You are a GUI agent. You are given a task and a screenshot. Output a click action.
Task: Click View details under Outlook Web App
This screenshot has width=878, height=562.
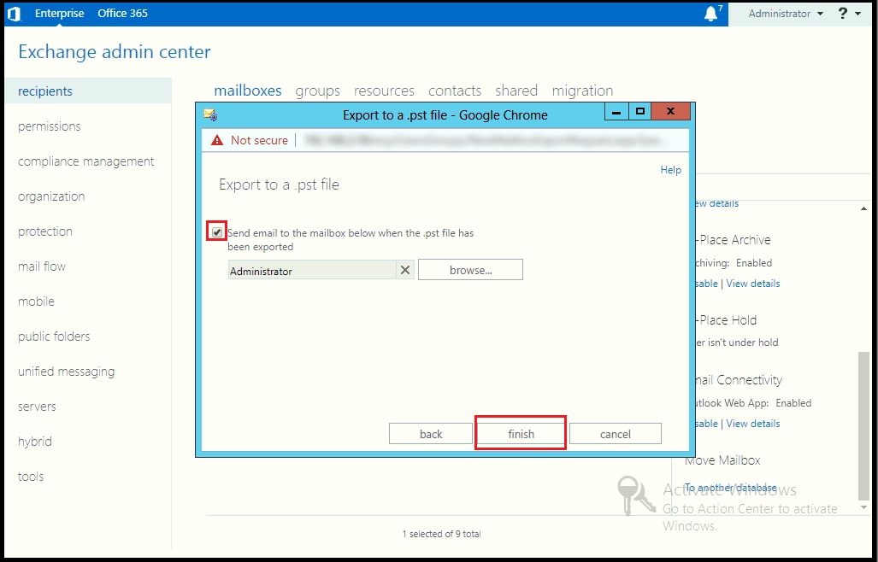tap(752, 424)
